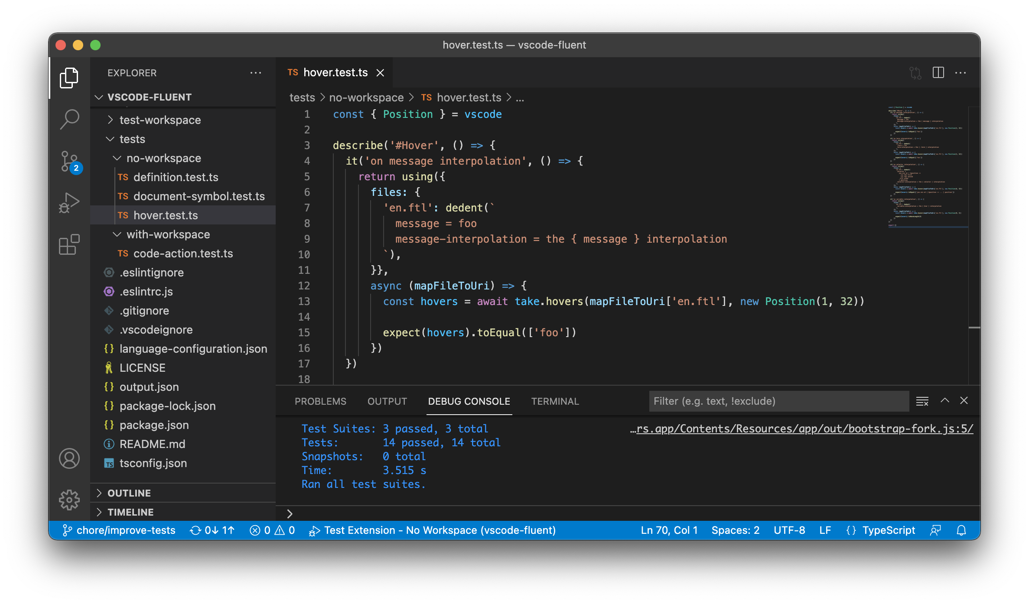The width and height of the screenshot is (1029, 604).
Task: Click the errors and warnings status indicator
Action: (272, 530)
